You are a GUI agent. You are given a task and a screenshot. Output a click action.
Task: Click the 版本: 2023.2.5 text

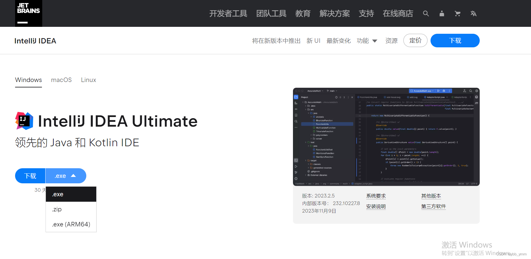pos(318,196)
